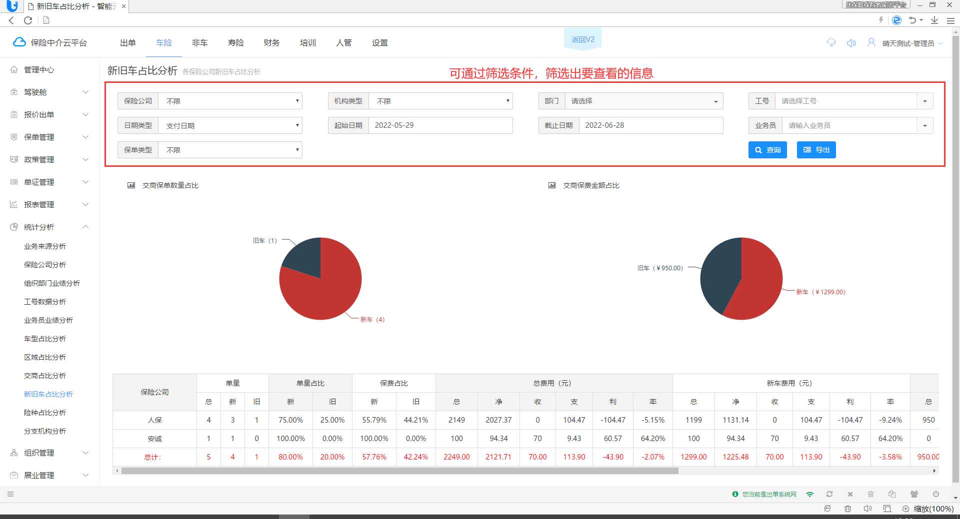Click the zoom plus icon beside 缩放(100%)
This screenshot has height=519, width=960.
tap(905, 509)
